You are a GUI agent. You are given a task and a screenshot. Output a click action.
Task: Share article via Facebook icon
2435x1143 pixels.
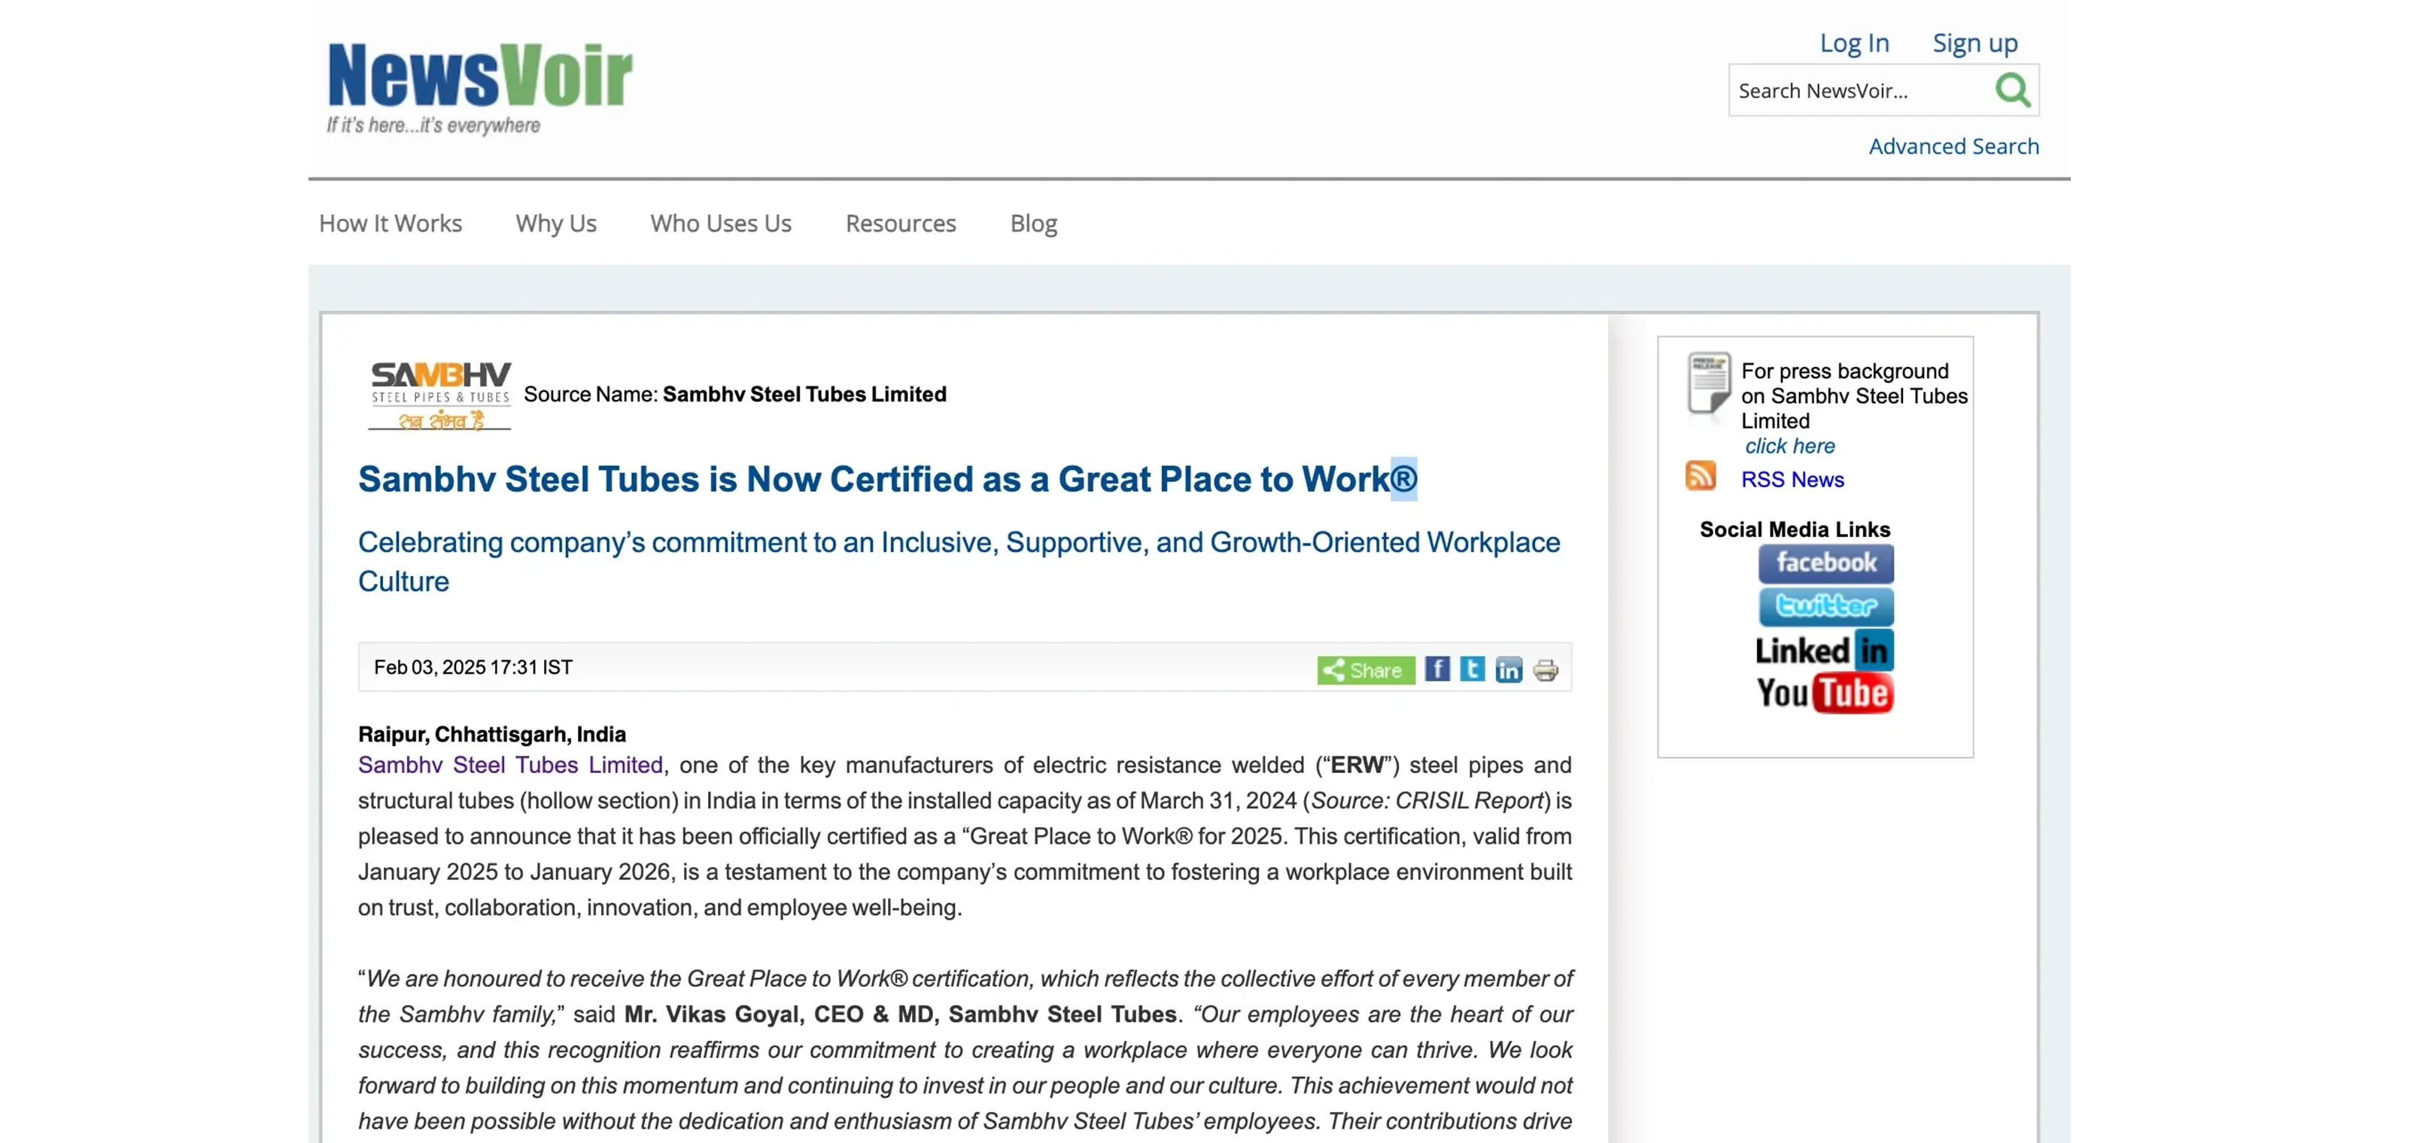pos(1436,670)
